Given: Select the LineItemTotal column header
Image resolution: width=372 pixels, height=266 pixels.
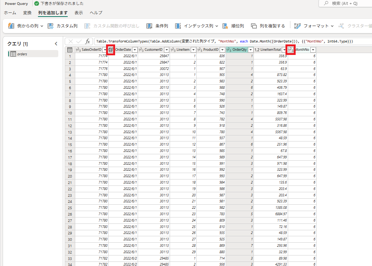Looking at the screenshot, I should tap(271, 50).
